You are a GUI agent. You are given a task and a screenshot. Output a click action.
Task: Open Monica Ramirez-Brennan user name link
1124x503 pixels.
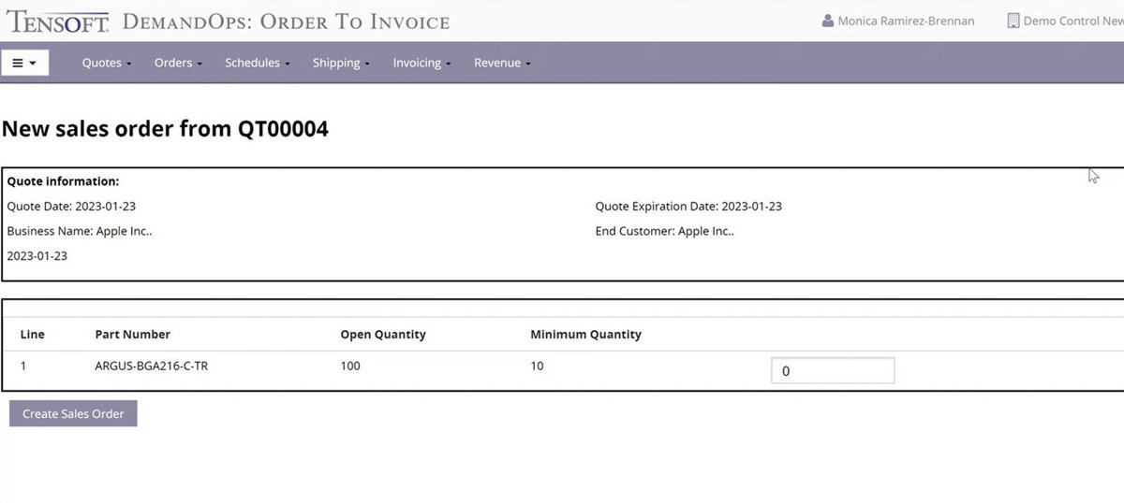click(x=906, y=21)
